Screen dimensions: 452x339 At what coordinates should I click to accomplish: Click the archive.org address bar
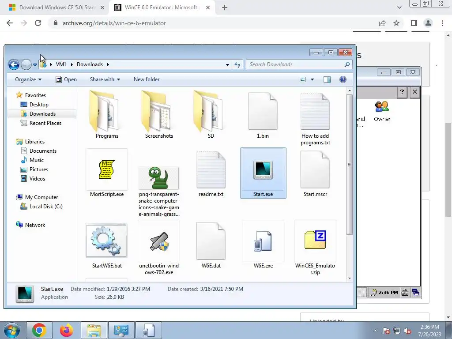(x=213, y=23)
